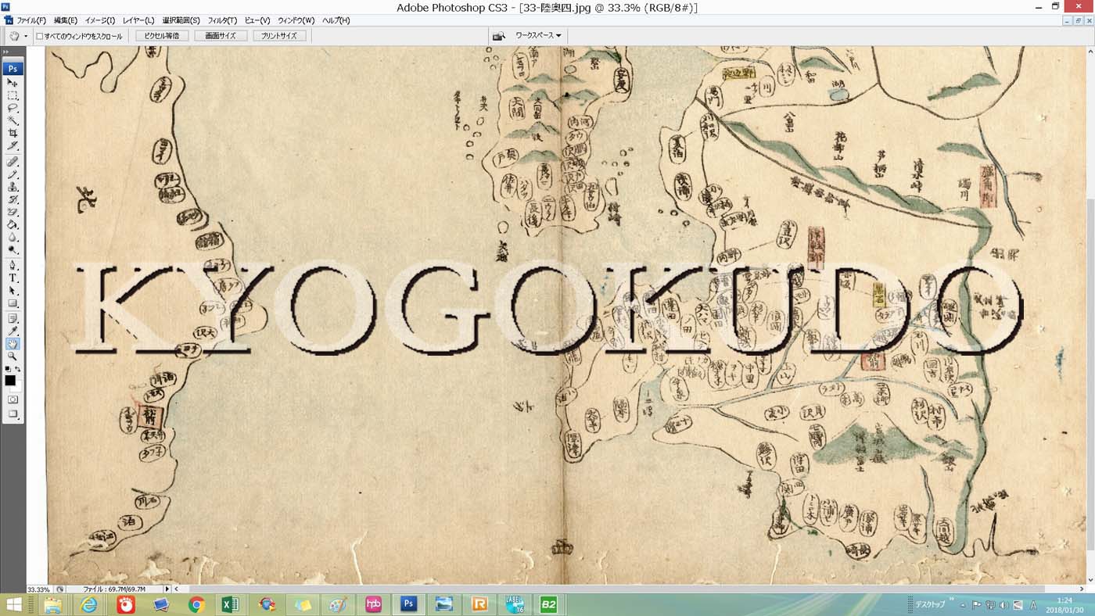
Task: Open the イメージ(I) menu
Action: coord(99,20)
